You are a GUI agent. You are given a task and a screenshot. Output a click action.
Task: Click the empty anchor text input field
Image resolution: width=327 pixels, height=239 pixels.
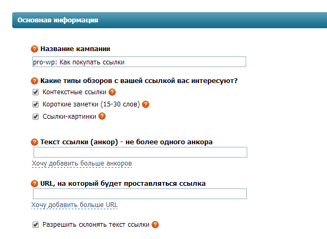click(x=139, y=153)
